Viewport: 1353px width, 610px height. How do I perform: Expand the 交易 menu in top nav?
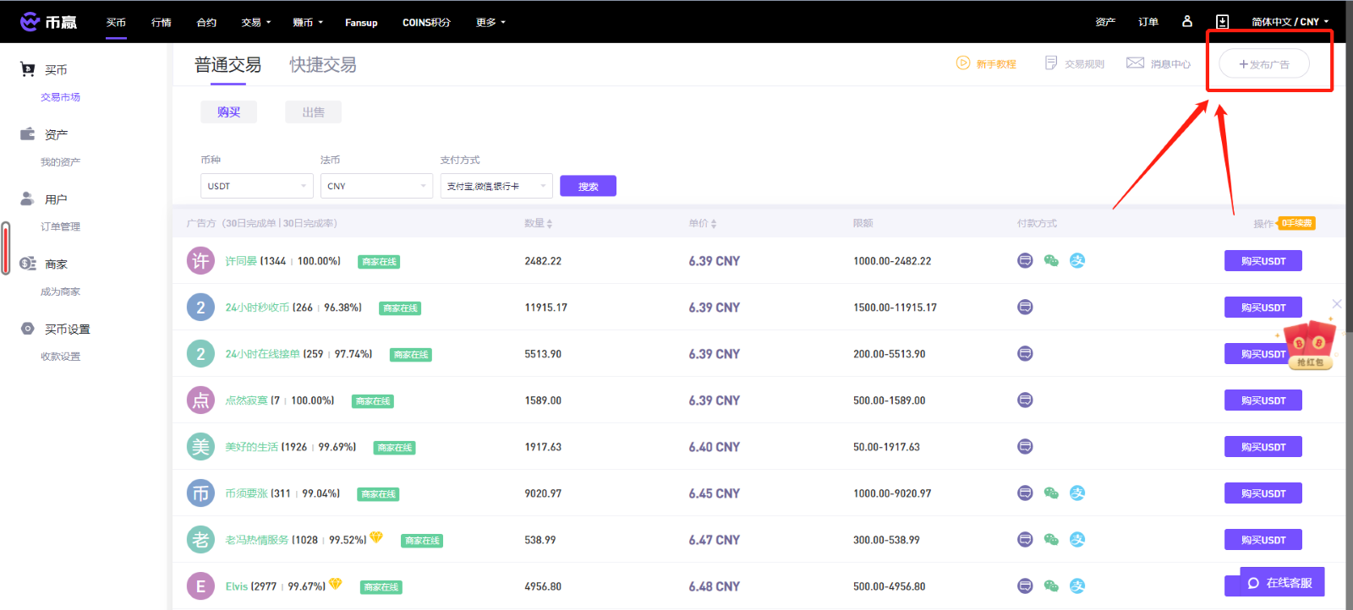tap(256, 23)
